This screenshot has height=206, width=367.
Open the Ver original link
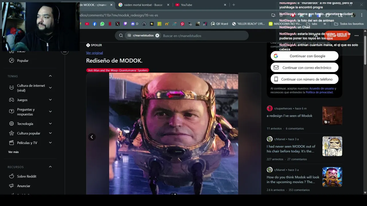(x=94, y=53)
